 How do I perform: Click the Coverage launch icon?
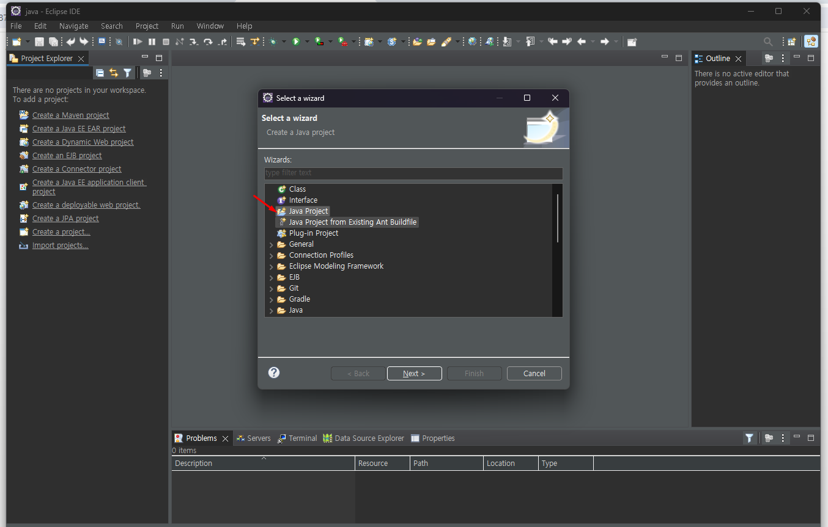[x=319, y=42]
